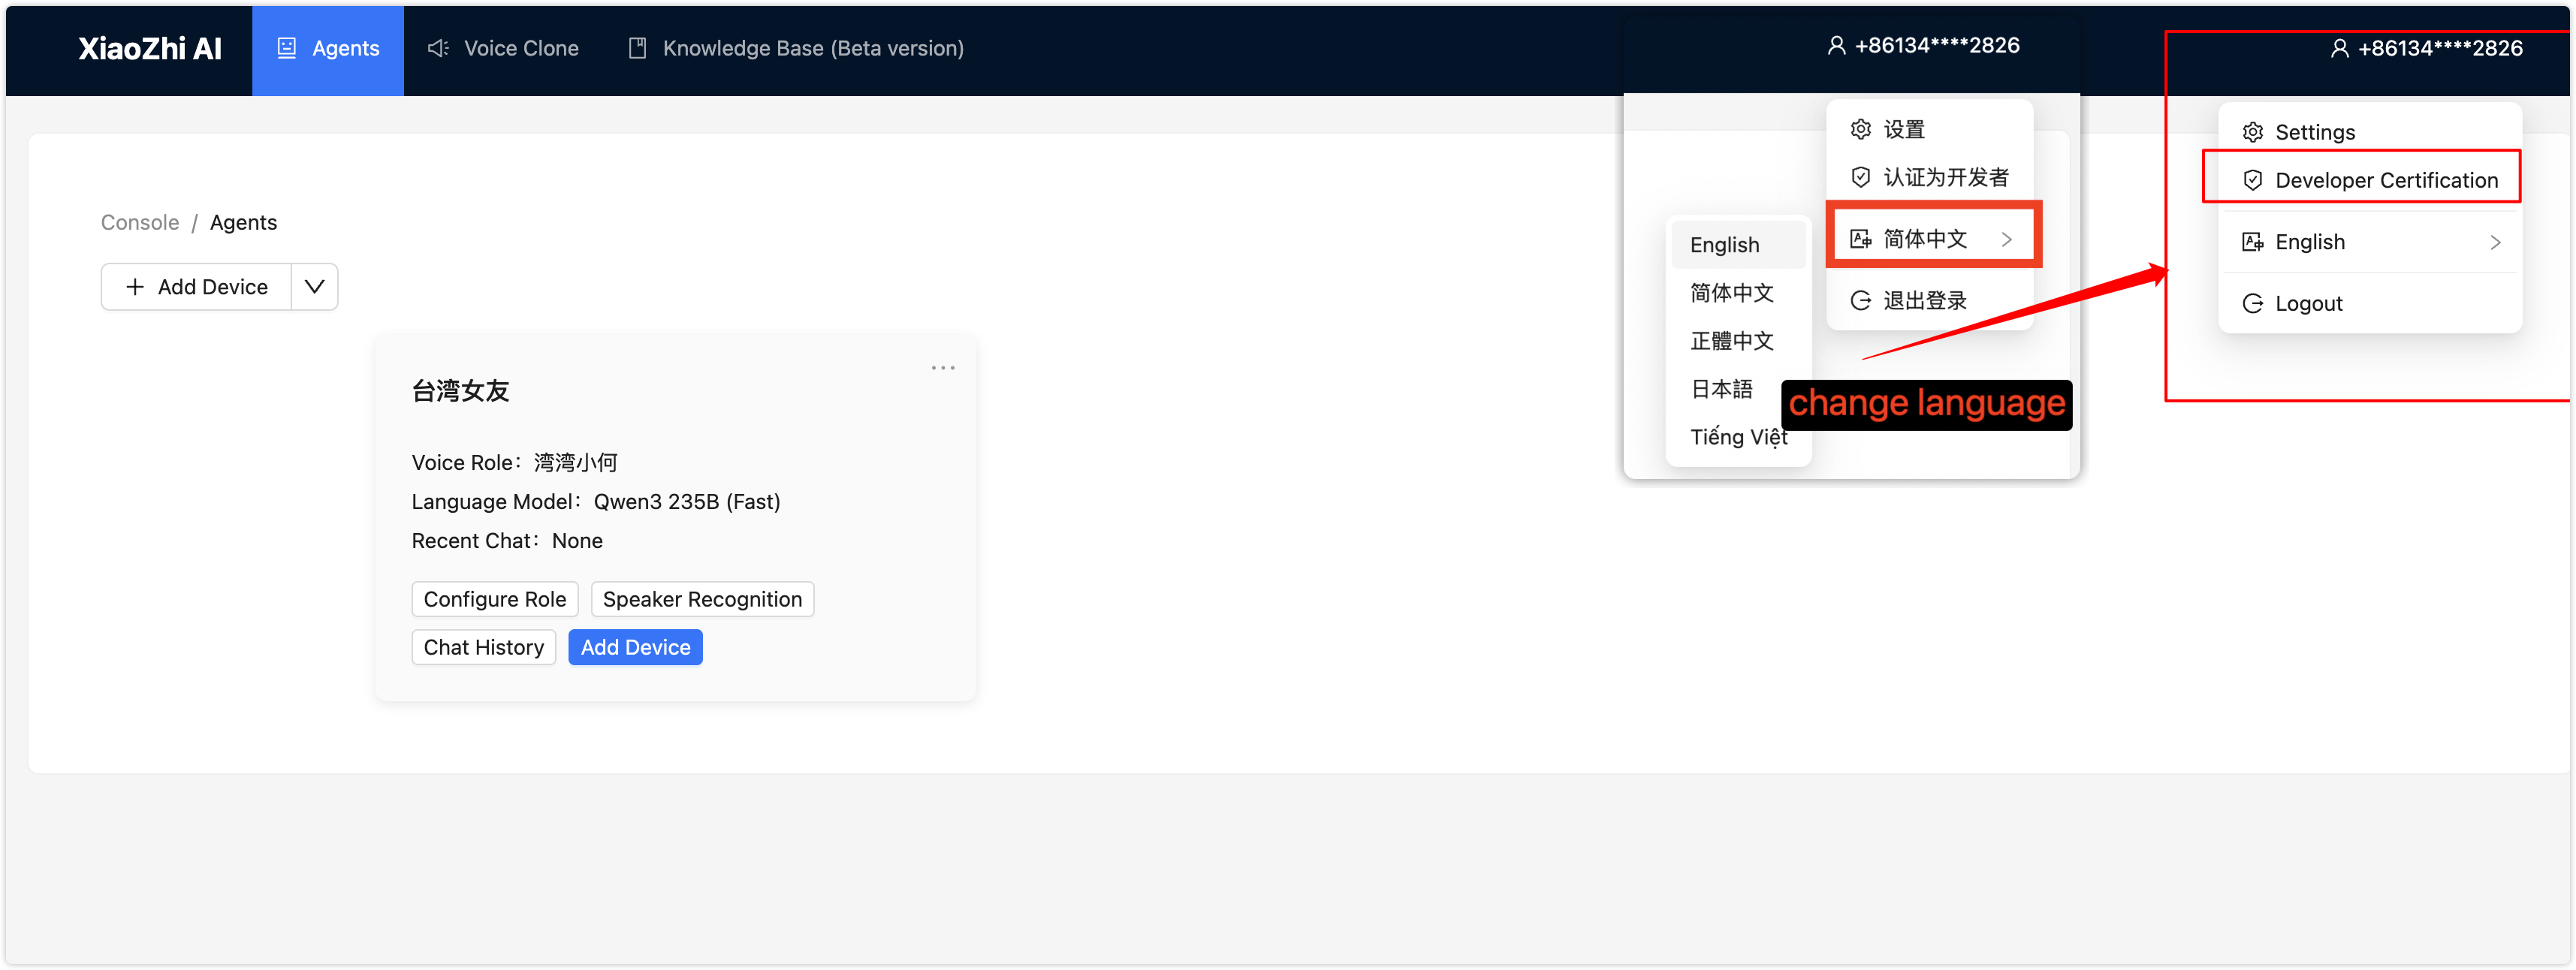2576x970 pixels.
Task: Click chevron arrow beside English menu item
Action: pyautogui.click(x=2495, y=242)
